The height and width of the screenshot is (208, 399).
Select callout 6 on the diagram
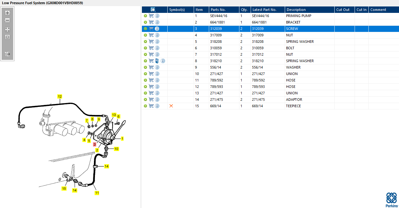[118, 117]
